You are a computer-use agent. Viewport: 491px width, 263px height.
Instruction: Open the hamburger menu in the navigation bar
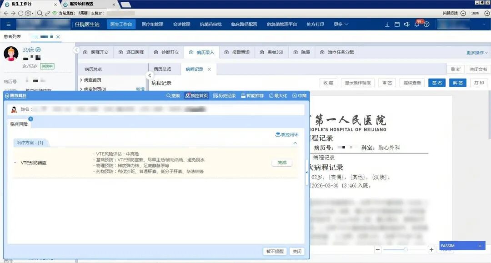click(x=8, y=24)
